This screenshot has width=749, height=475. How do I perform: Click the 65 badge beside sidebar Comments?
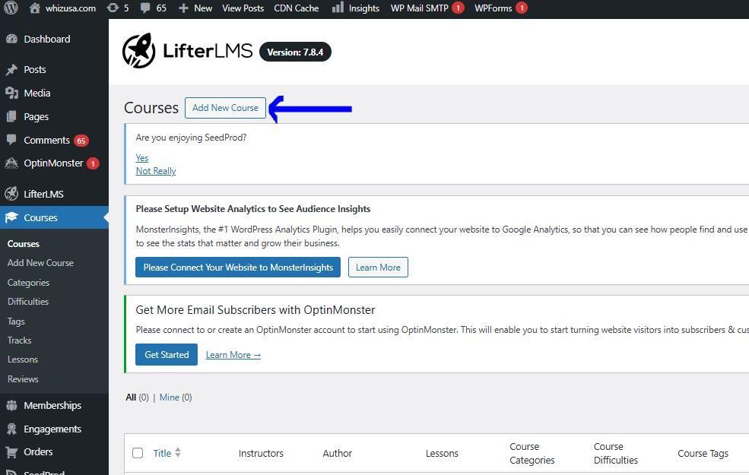81,141
